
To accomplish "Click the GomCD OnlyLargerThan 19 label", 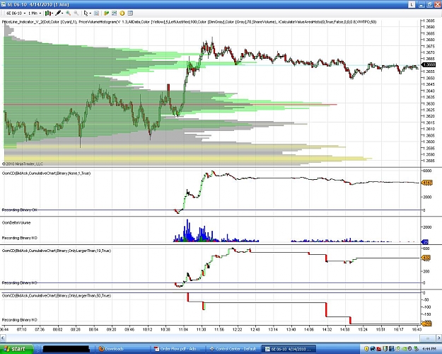I will (x=57, y=251).
